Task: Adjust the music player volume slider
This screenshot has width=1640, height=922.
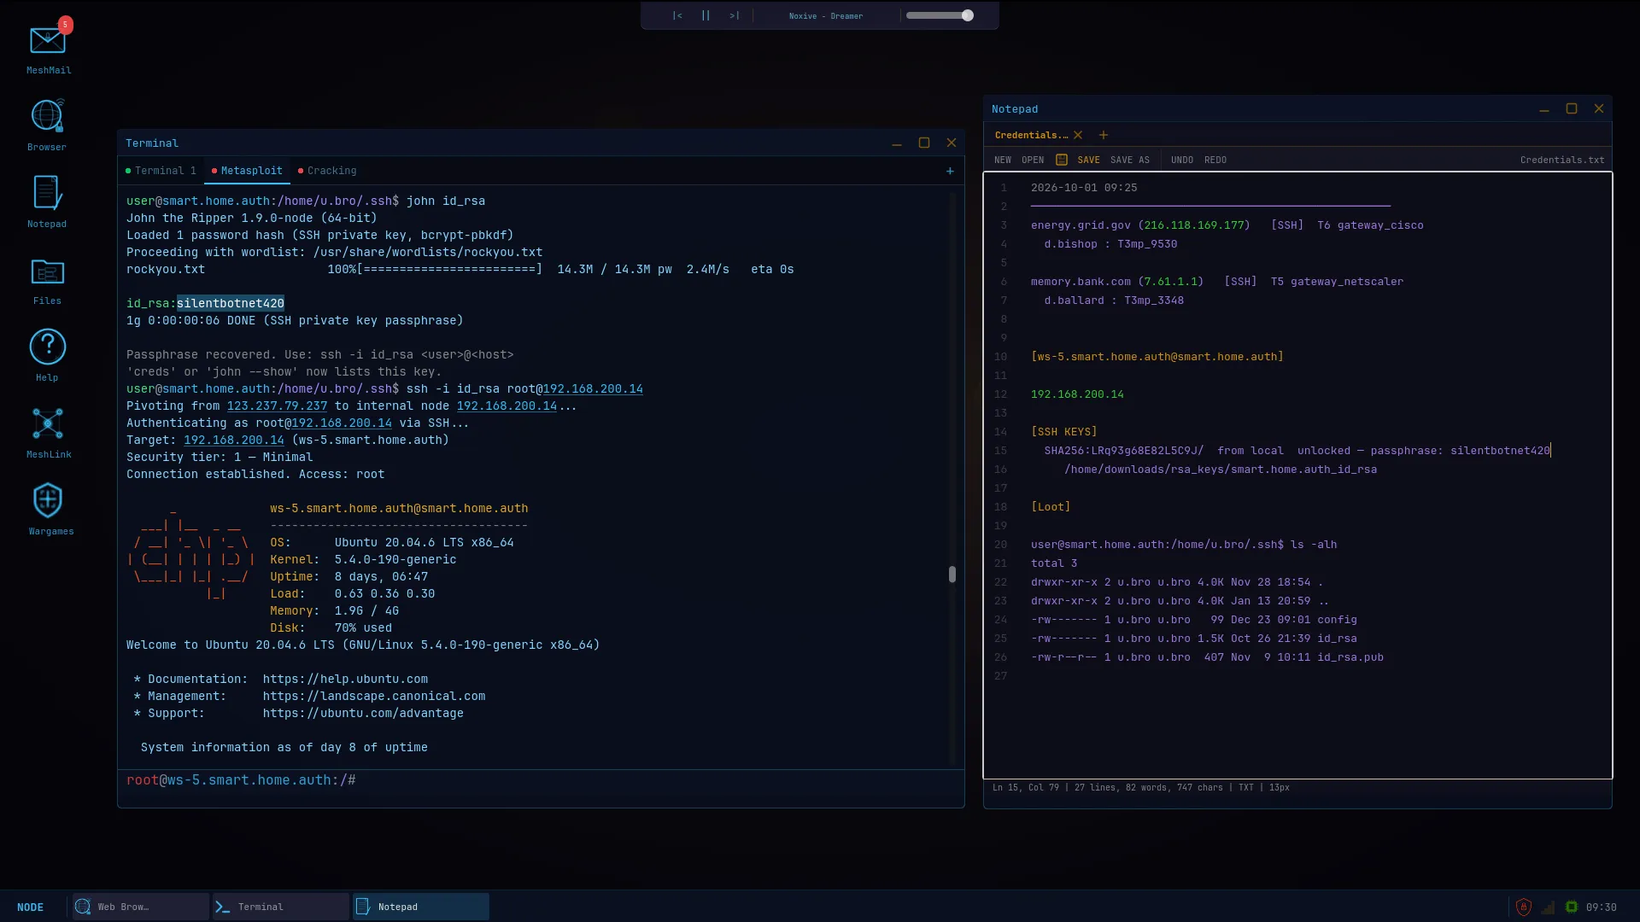Action: pyautogui.click(x=940, y=15)
